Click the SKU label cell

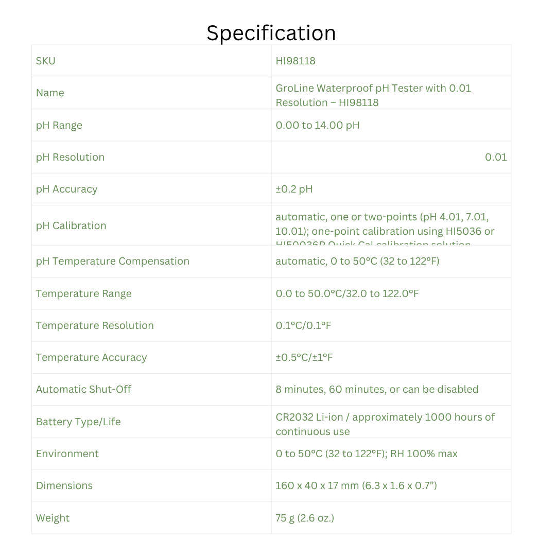pos(46,61)
